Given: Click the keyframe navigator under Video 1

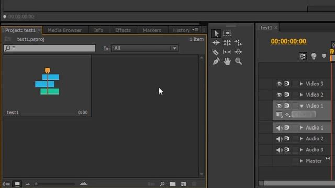Looking at the screenshot, I should coord(304,115).
